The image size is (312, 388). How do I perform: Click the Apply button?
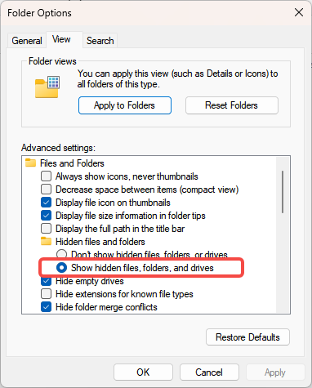click(x=275, y=372)
